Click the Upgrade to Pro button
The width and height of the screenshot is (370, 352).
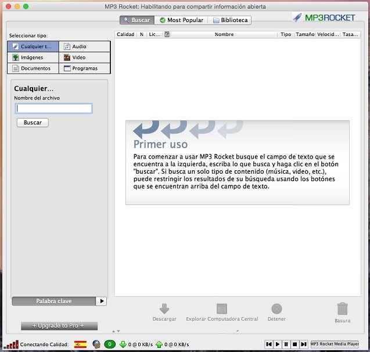[x=59, y=326]
